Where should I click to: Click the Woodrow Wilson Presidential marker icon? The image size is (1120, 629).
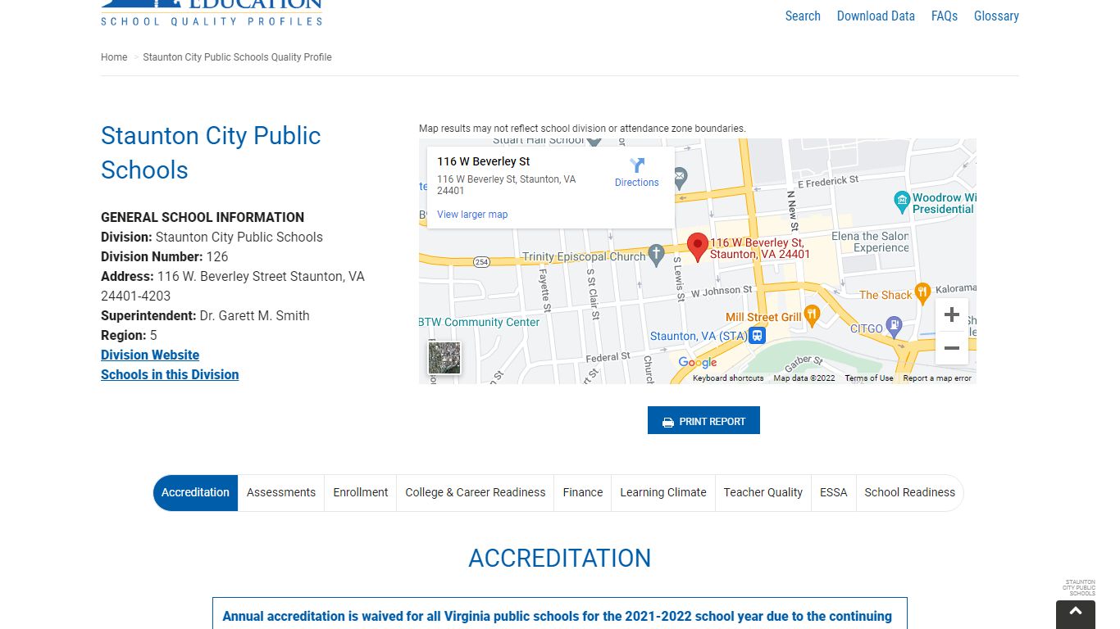click(902, 201)
